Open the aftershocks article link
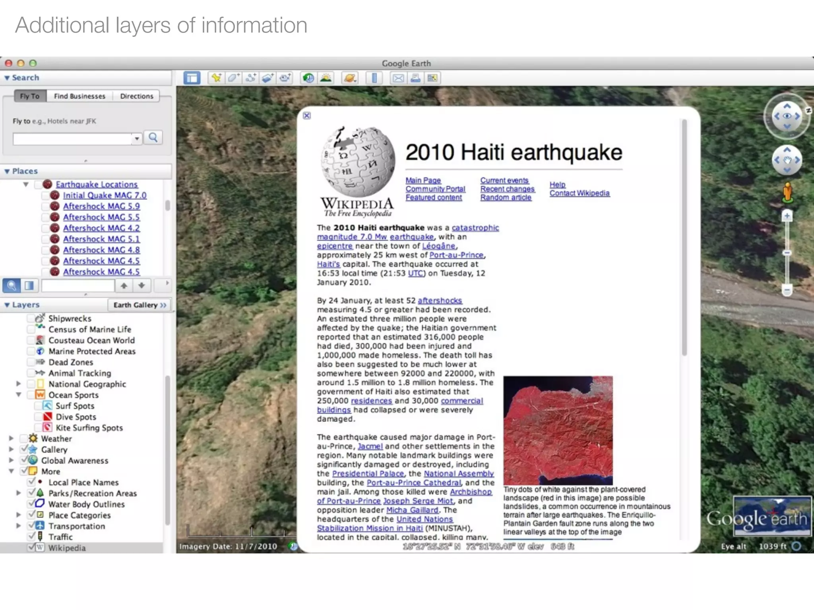814x610 pixels. click(x=440, y=301)
